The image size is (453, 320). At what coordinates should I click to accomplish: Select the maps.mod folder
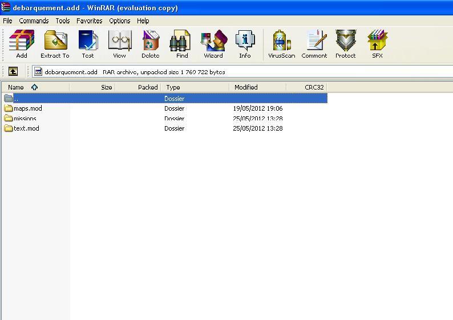pyautogui.click(x=27, y=108)
